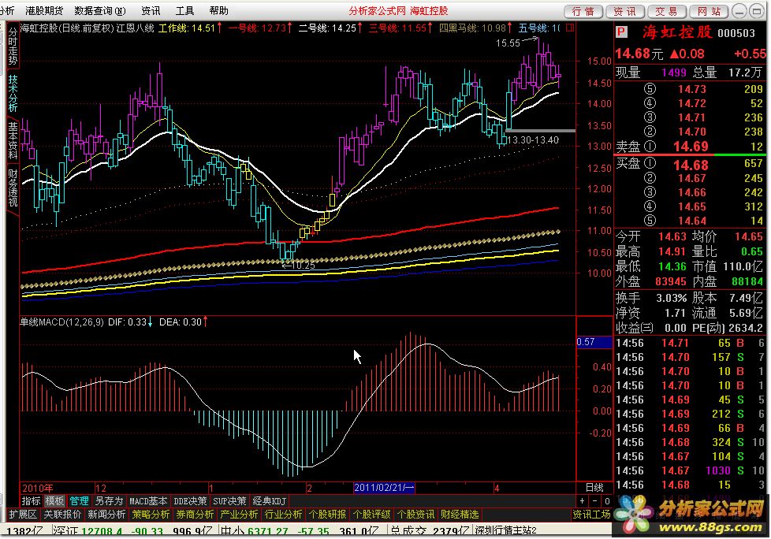Click the 二号线: 14.25 indicator label
This screenshot has width=771, height=539.
click(330, 28)
